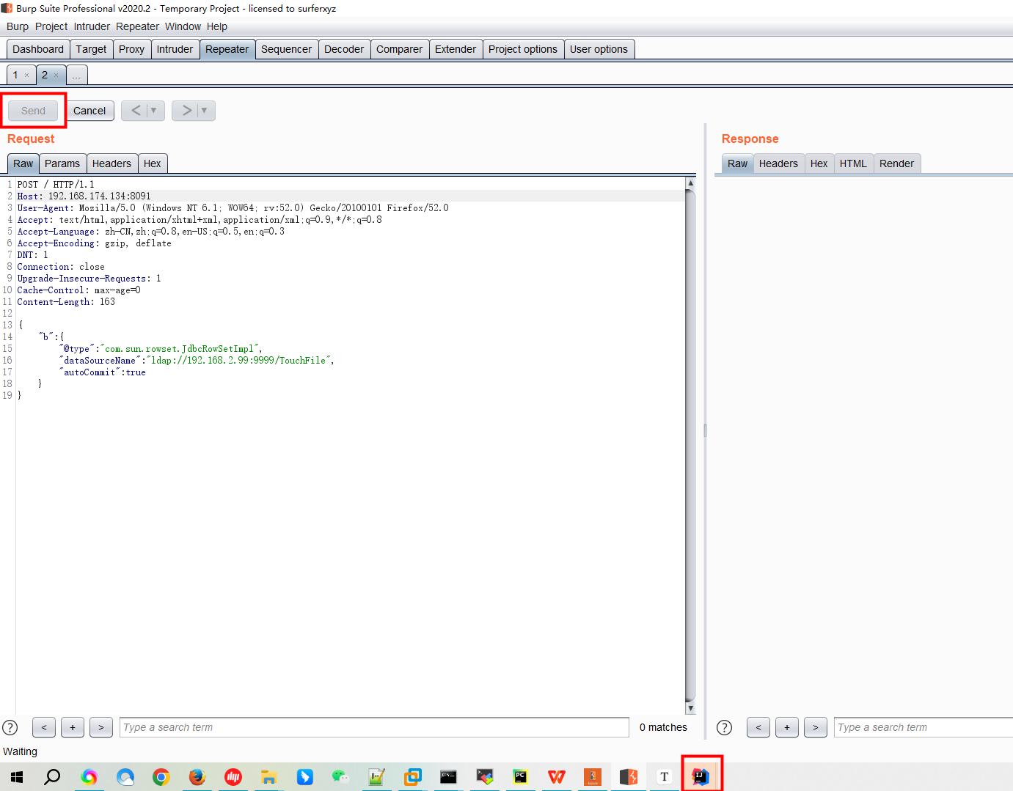Screen dimensions: 1013x791
Task: Show the request Headers view
Action: tap(111, 163)
